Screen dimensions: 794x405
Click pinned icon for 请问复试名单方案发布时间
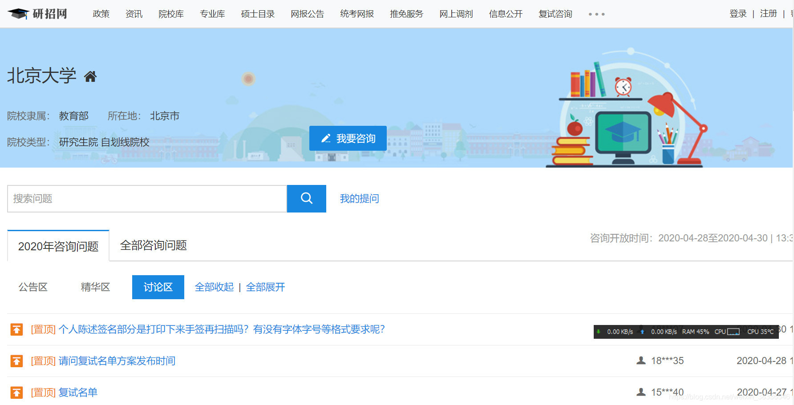click(16, 361)
